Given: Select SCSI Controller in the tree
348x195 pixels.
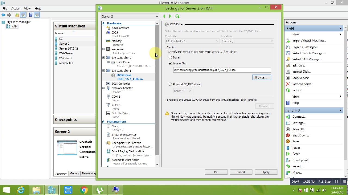Looking at the screenshot, I should (x=121, y=83).
